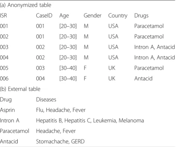Image resolution: width=176 pixels, height=147 pixels.
Task: Select the Drugs column header
Action: (141, 16)
